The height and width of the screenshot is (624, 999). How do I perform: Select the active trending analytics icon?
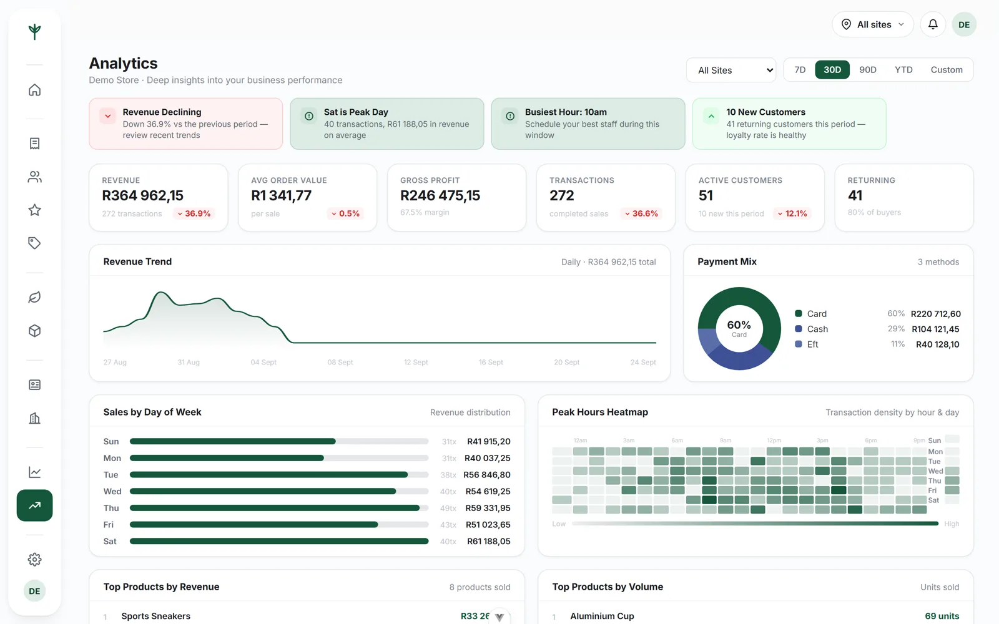[x=35, y=505]
